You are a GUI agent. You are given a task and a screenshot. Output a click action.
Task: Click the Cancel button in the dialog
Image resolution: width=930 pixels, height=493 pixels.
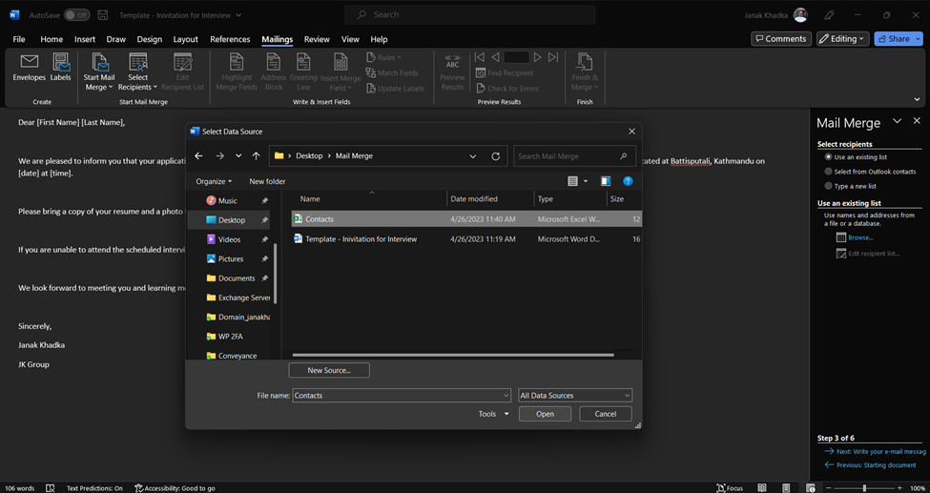coord(606,414)
